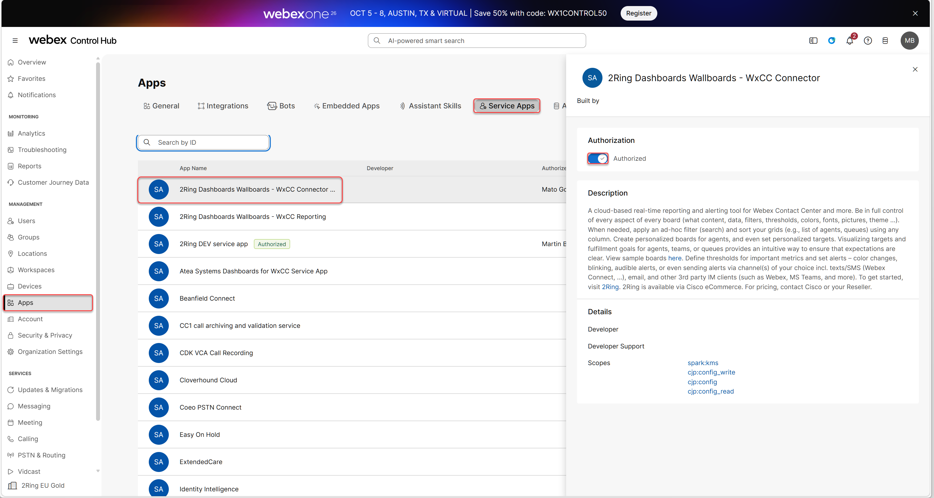Viewport: 934px width, 498px height.
Task: Close the 2Ring WxCC Connector details panel
Action: pyautogui.click(x=915, y=69)
